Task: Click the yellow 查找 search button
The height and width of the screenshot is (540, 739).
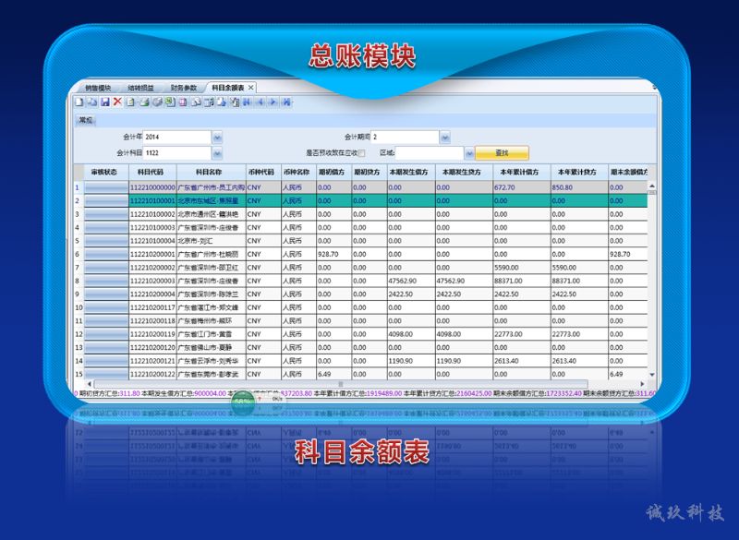Action: coord(502,153)
